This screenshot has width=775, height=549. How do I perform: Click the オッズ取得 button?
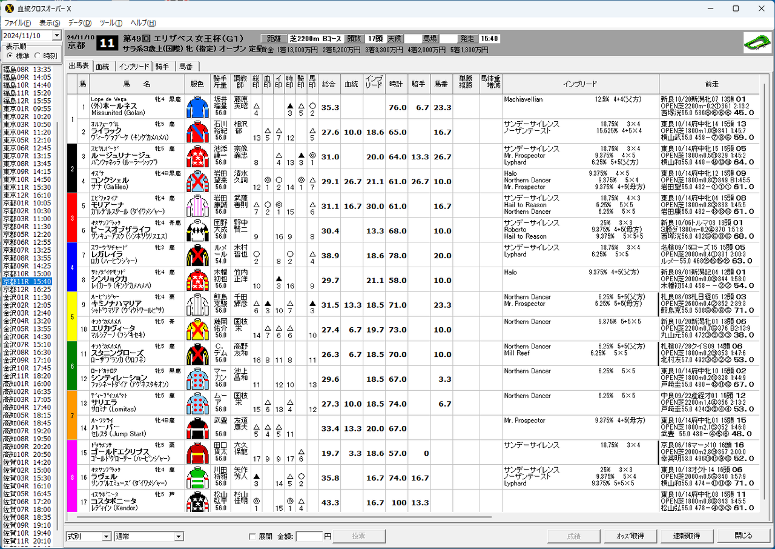point(631,536)
